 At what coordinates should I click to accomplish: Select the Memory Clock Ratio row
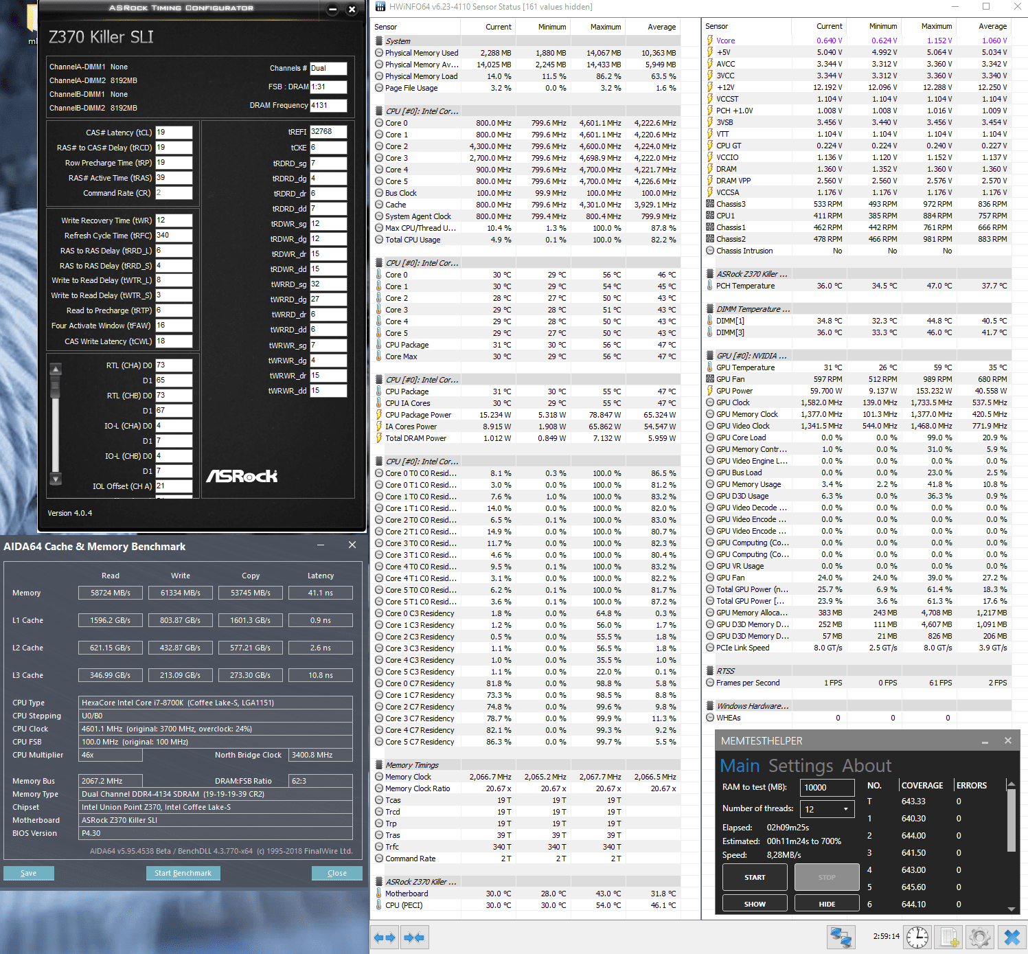click(526, 788)
